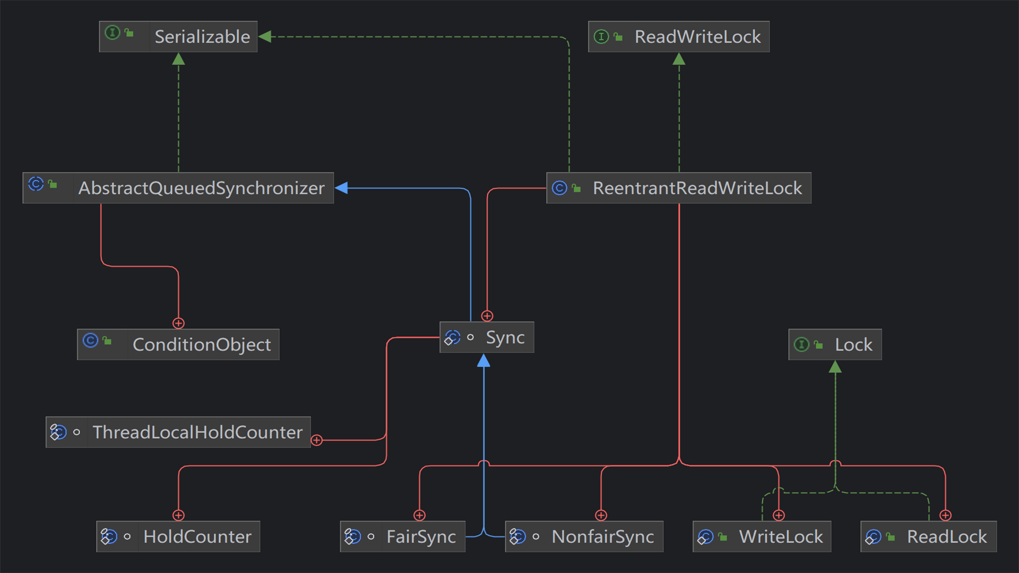Viewport: 1019px width, 573px height.
Task: Click the plus marker above NonfairSync
Action: (601, 515)
